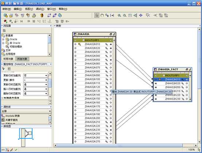202x153 pixels.
Task: Click the edit icon on ZHAA02A operator header
Action: click(x=114, y=34)
